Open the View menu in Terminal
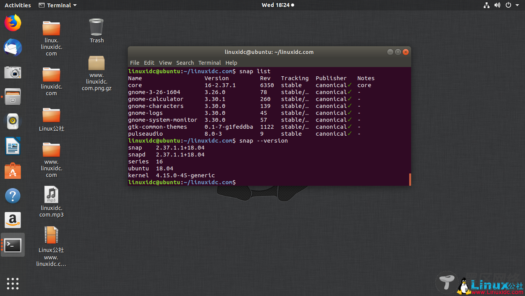The width and height of the screenshot is (525, 296). click(165, 62)
